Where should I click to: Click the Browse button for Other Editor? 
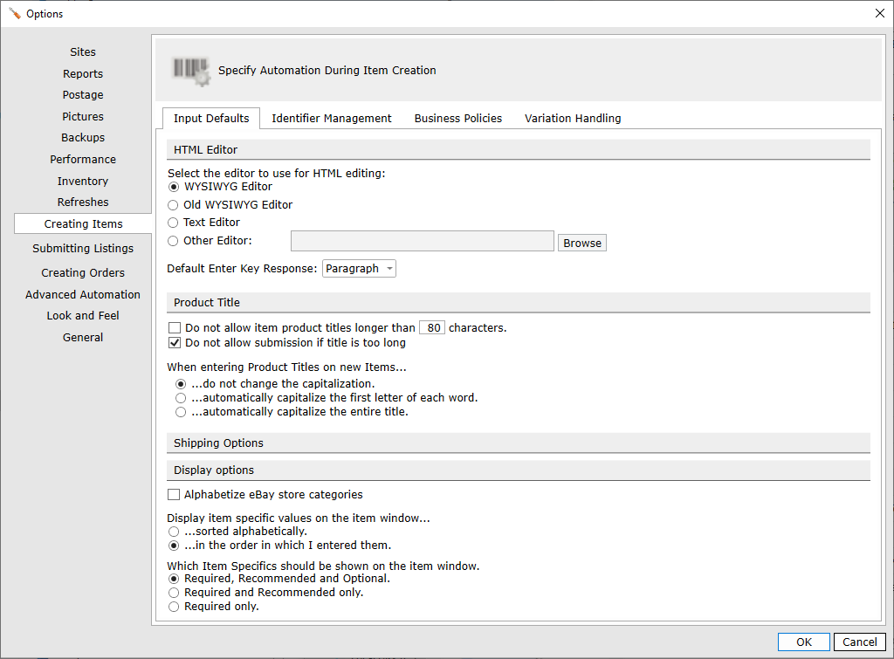click(x=581, y=242)
